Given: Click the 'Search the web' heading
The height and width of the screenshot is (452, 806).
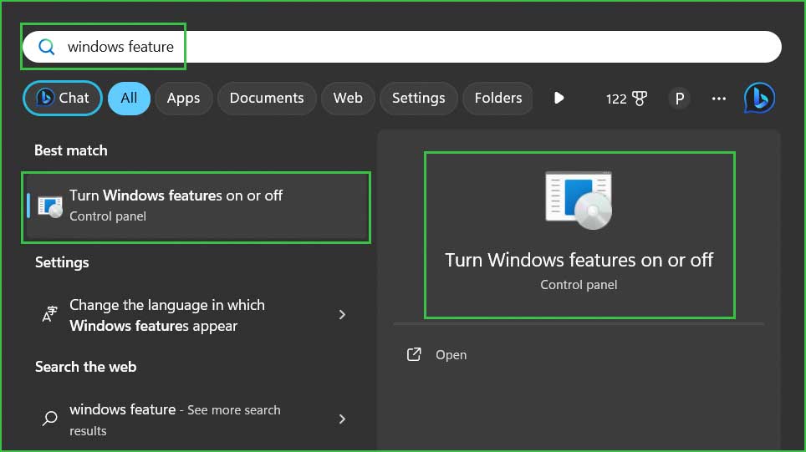Looking at the screenshot, I should 86,367.
